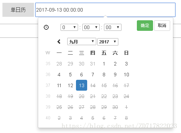181x133 pixels.
Task: Click week number 37
Action: point(48,85)
